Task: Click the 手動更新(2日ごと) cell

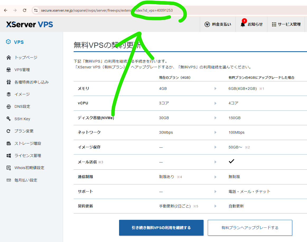Action: (175, 206)
